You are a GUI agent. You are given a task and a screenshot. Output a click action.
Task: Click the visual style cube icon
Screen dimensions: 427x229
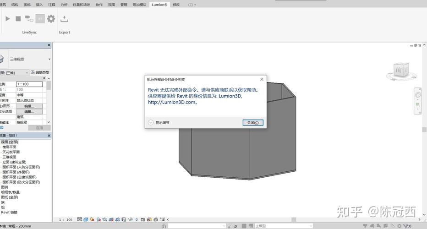coord(86,219)
